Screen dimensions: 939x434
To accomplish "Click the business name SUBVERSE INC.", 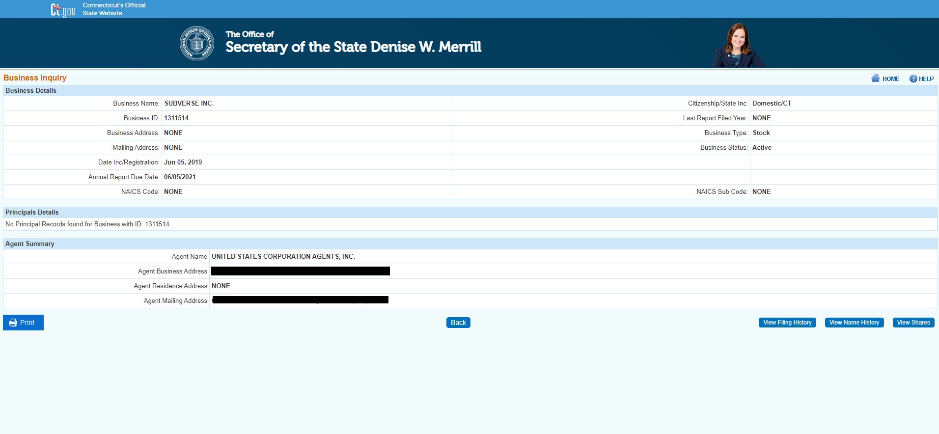I will [x=189, y=104].
